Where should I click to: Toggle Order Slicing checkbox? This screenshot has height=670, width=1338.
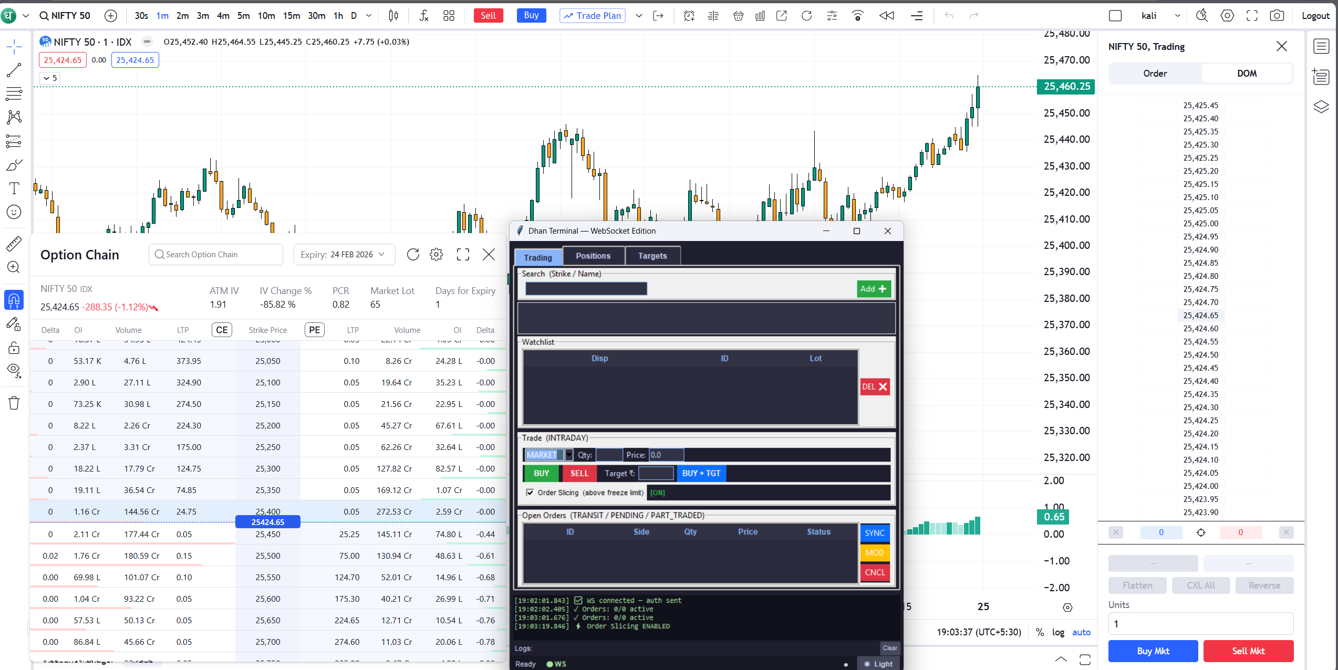(x=530, y=493)
